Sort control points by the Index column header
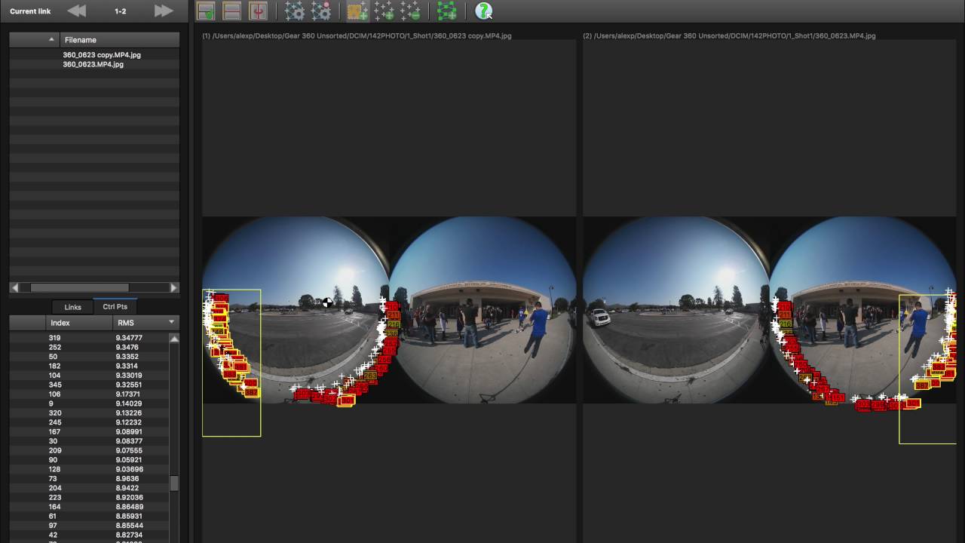965x543 pixels. pyautogui.click(x=79, y=323)
